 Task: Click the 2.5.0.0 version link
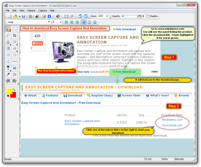(122, 123)
